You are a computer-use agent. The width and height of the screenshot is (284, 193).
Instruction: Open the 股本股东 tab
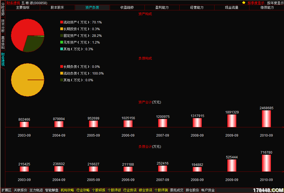click(x=57, y=8)
